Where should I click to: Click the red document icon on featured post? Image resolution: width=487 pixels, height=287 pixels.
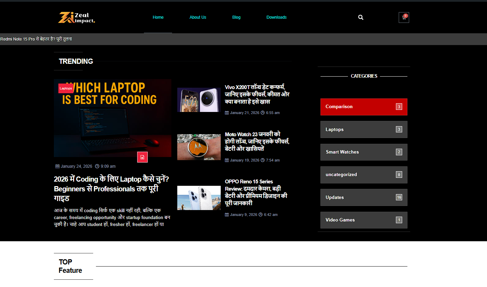(x=142, y=157)
